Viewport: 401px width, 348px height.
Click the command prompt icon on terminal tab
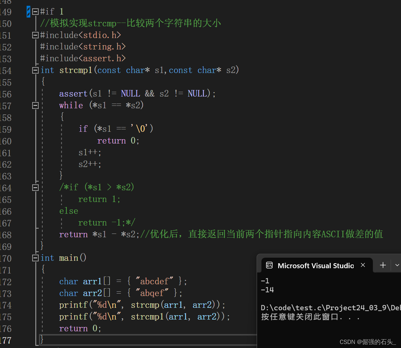pyautogui.click(x=269, y=265)
